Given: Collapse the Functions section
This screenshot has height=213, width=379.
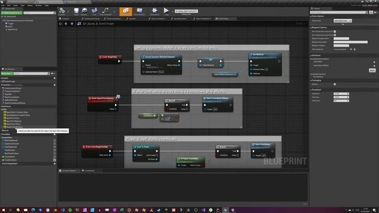Looking at the screenshot, I should coord(1,85).
